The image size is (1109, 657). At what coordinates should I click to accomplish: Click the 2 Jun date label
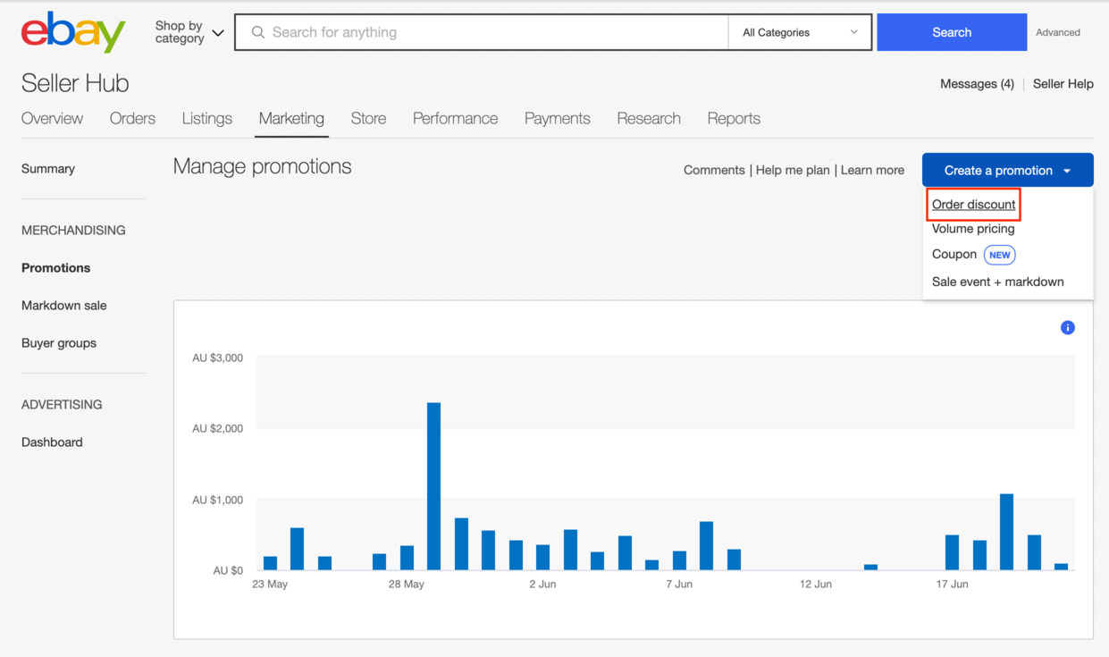click(542, 585)
